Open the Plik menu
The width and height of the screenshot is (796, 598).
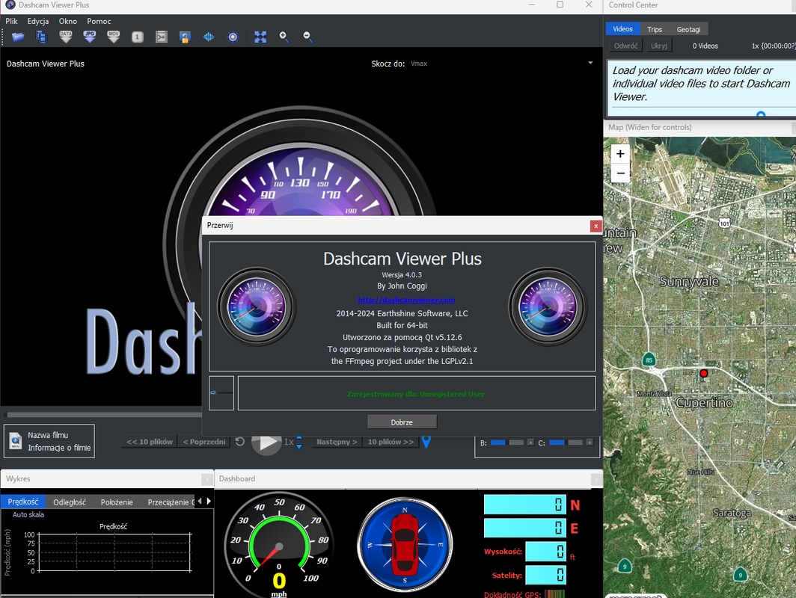[x=12, y=21]
